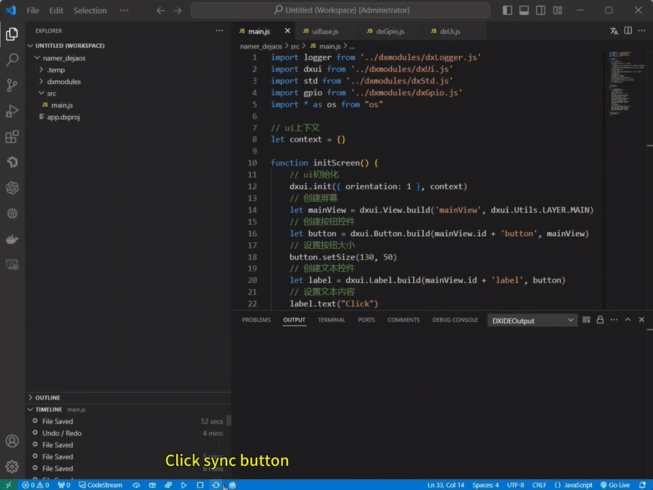Open the Accounts menu icon
The image size is (653, 490).
tap(12, 441)
